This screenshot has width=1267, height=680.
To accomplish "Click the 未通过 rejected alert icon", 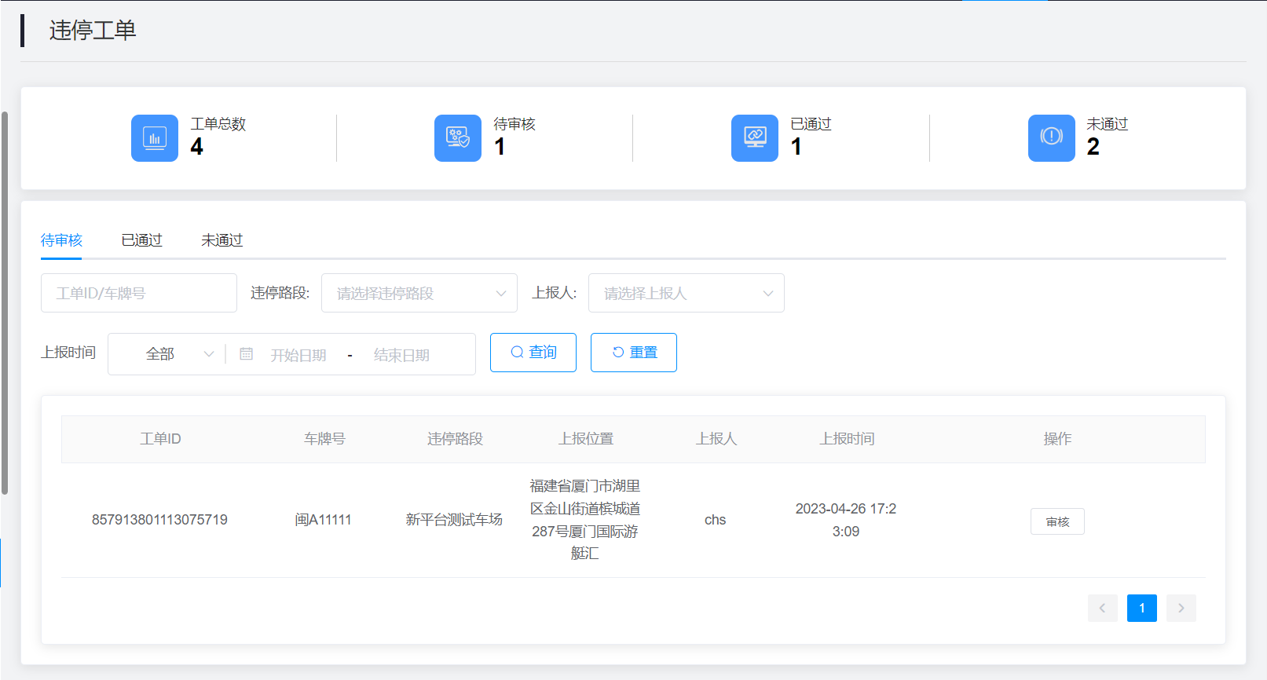I will click(x=1052, y=138).
